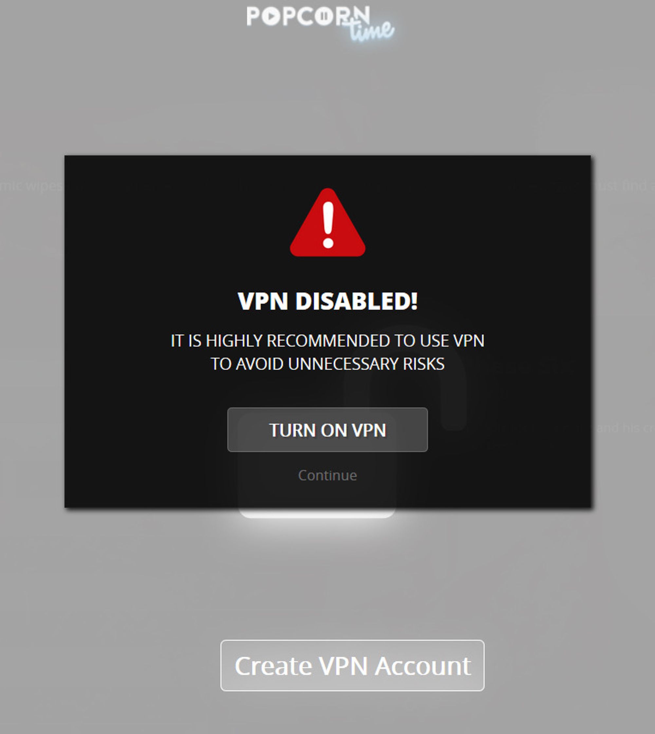Click the word "Account" on the bottom button
655x734 pixels.
[x=422, y=666]
